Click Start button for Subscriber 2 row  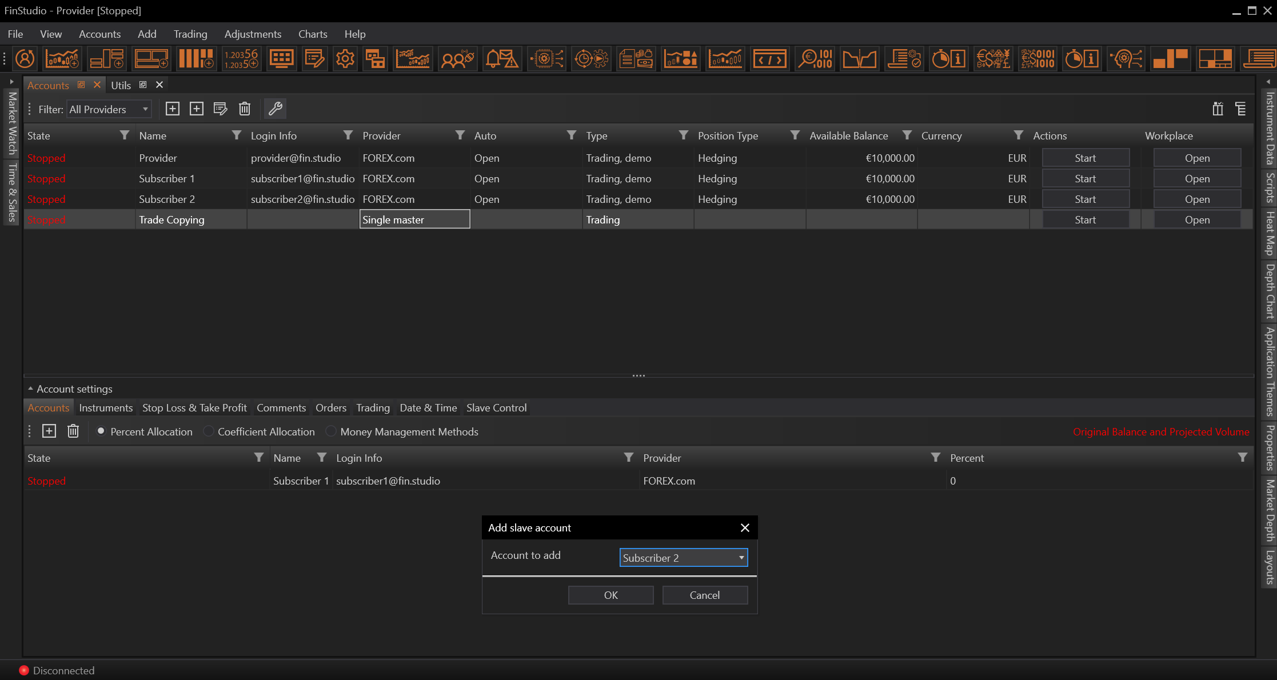click(x=1085, y=199)
